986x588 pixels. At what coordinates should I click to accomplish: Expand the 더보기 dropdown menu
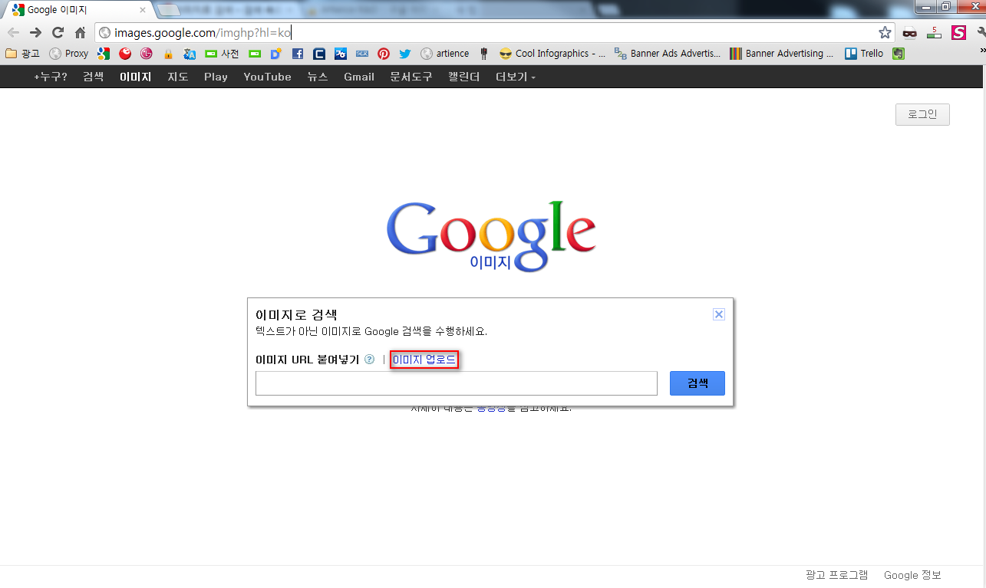[x=516, y=77]
